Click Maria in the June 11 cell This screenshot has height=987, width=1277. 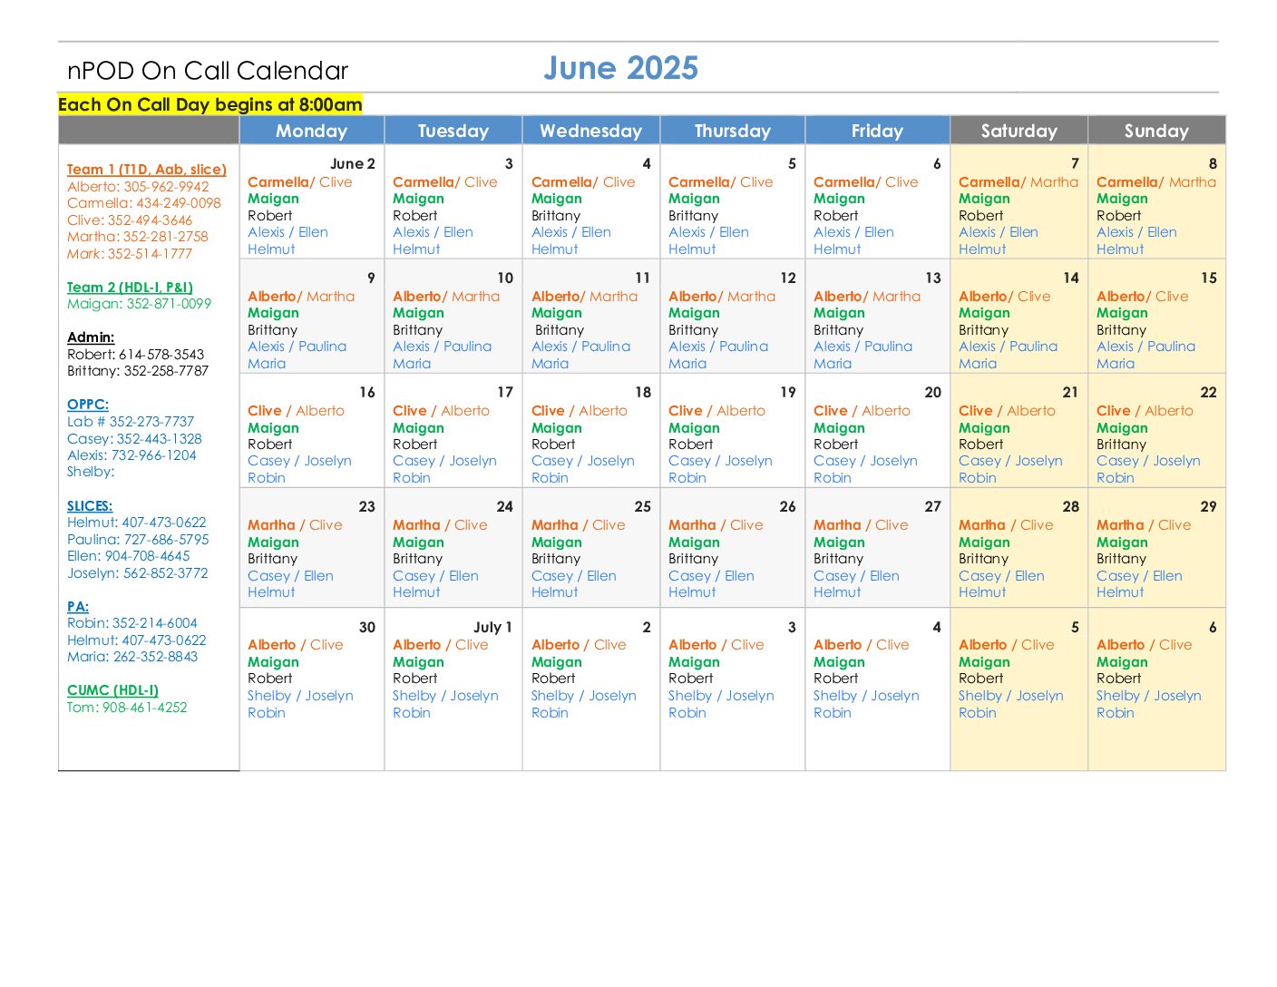point(551,364)
